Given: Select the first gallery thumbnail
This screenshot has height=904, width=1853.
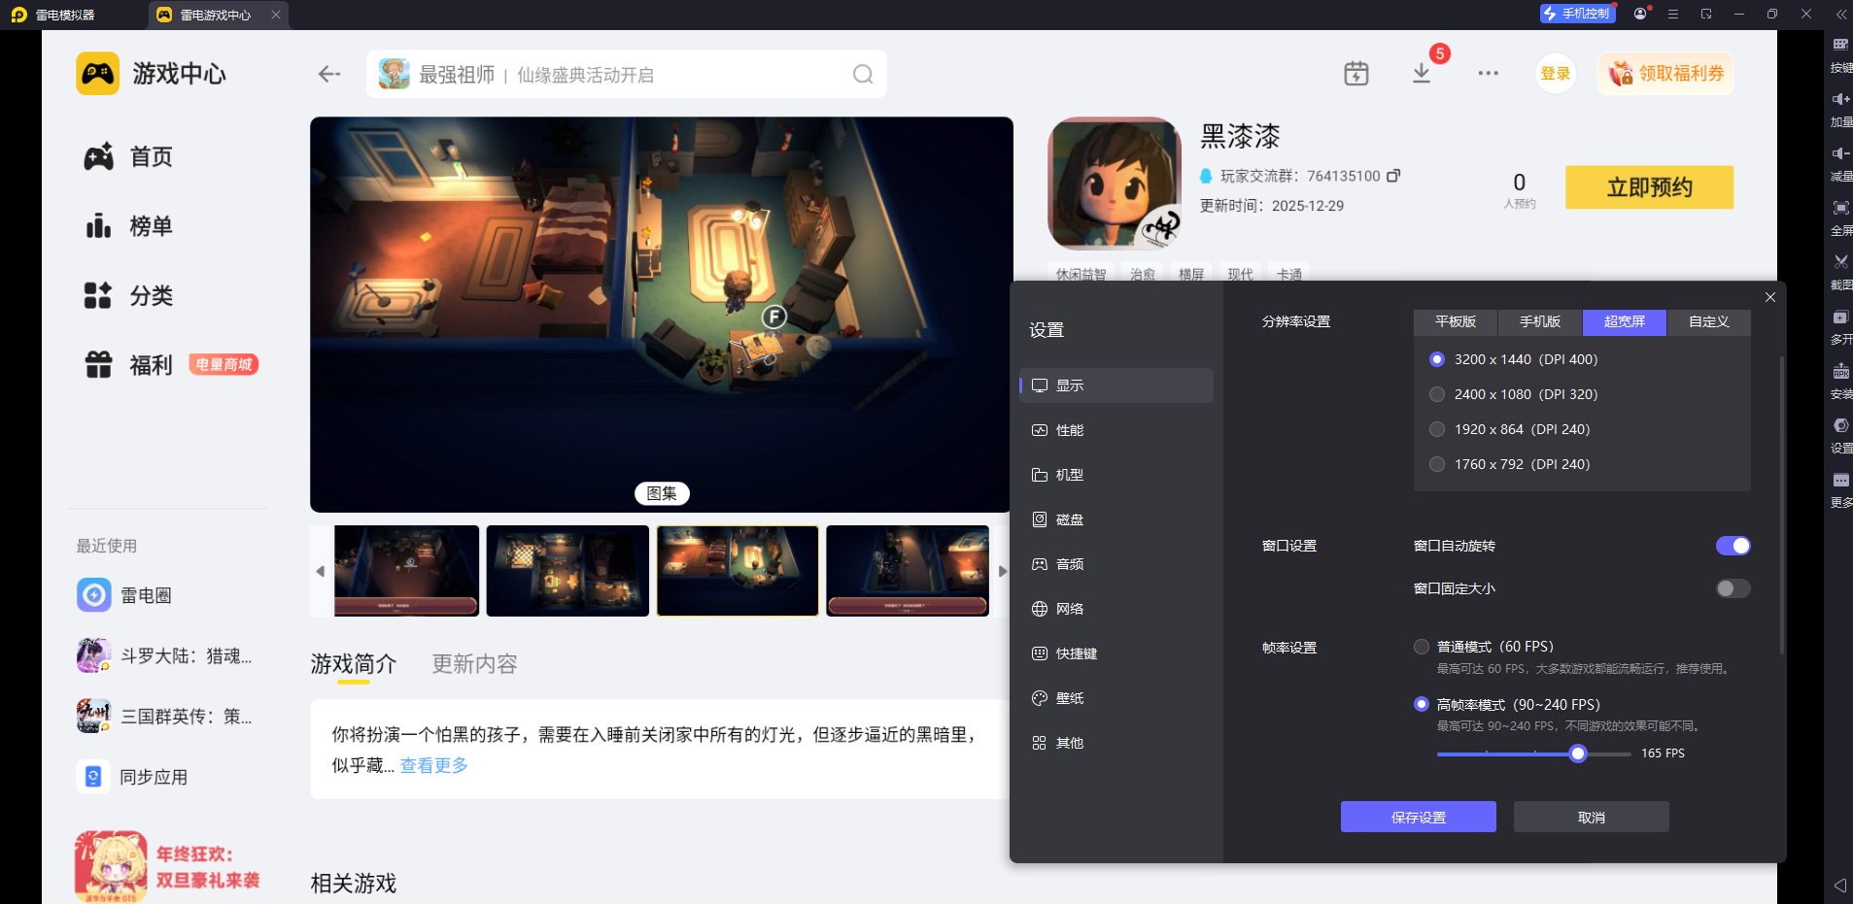Looking at the screenshot, I should point(407,571).
